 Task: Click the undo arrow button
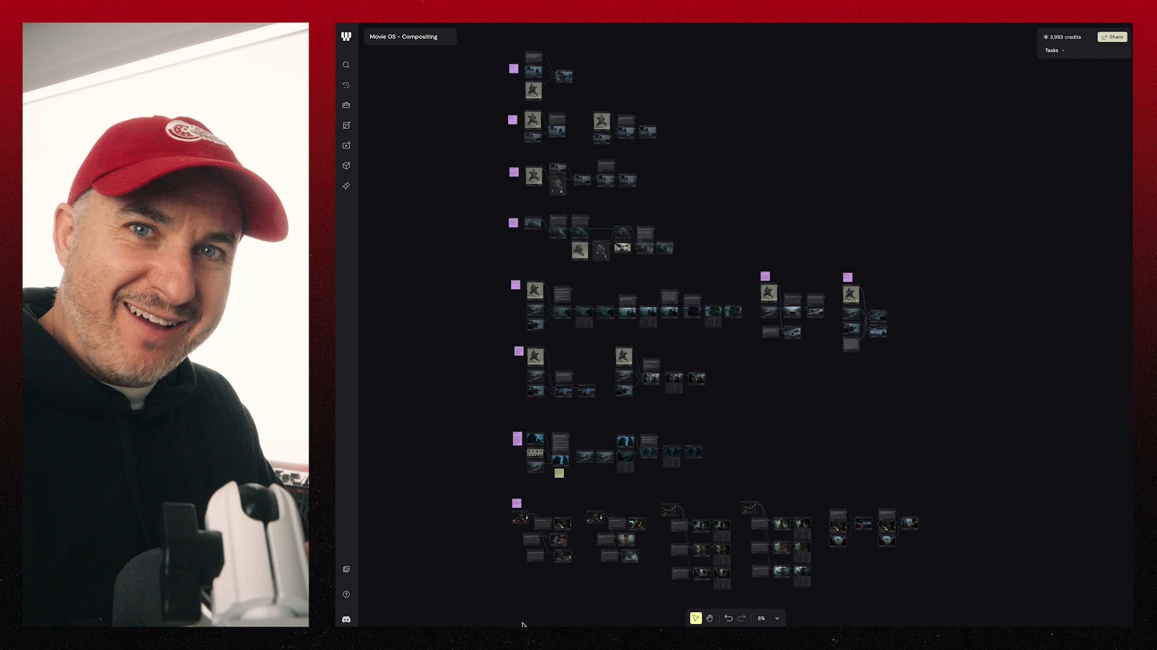coord(729,617)
